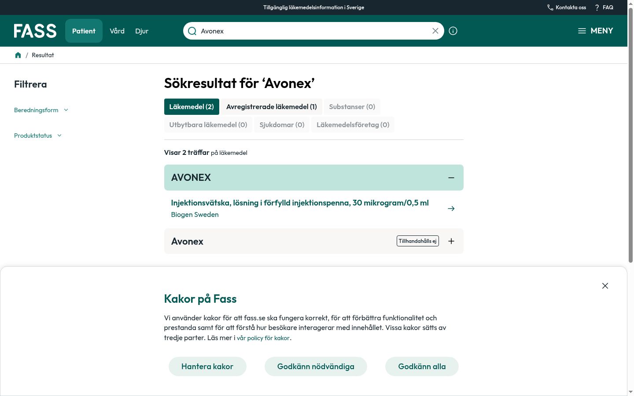
Task: Open Avregistrerade läkemedel (1) tab
Action: pyautogui.click(x=272, y=107)
